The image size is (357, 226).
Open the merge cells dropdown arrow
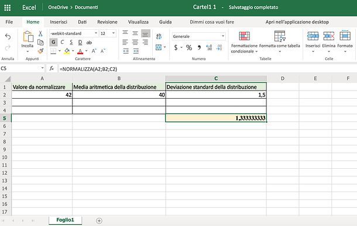tap(164, 47)
